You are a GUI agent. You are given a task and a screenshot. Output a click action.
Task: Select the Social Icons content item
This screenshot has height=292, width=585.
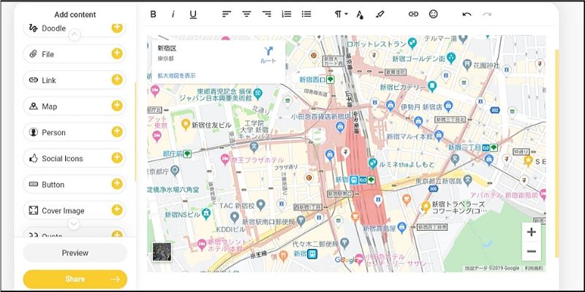pos(75,158)
